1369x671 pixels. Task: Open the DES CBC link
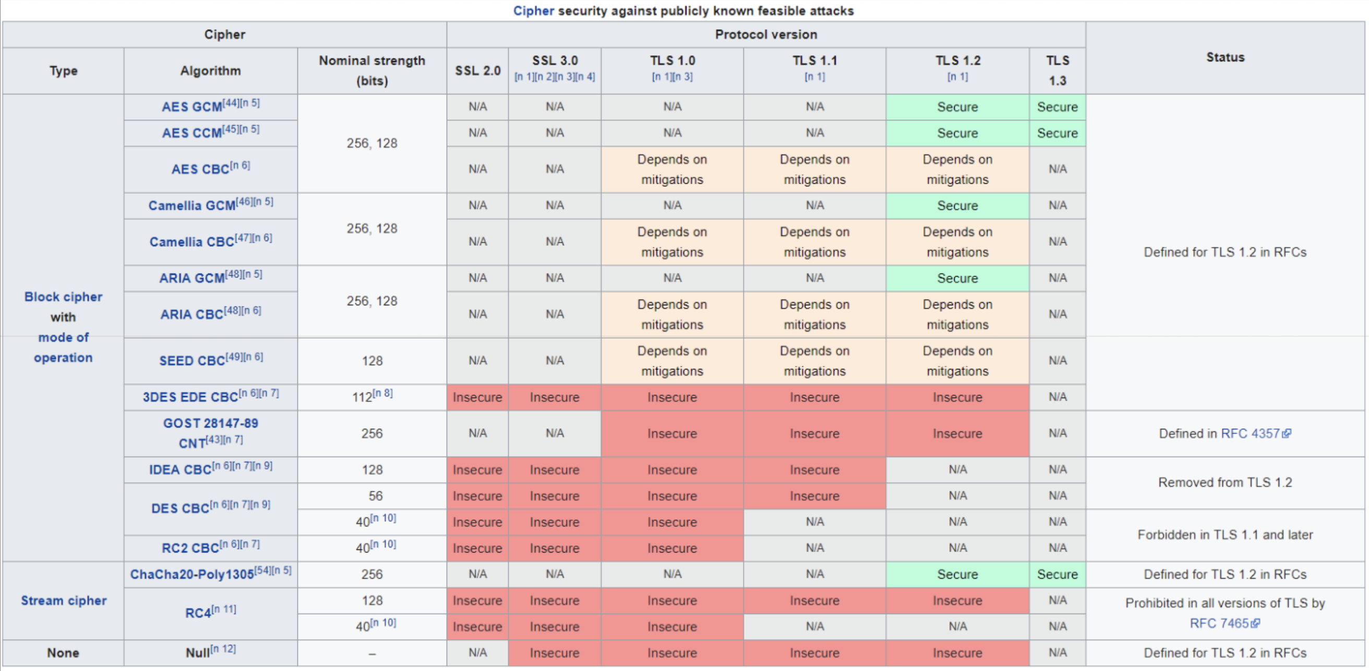tap(180, 508)
